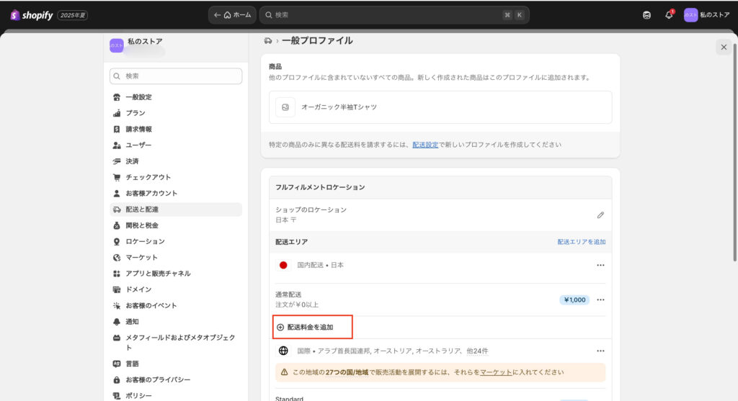This screenshot has width=738, height=401.
Task: Click the 配送設定 hyperlink
Action: 424,145
